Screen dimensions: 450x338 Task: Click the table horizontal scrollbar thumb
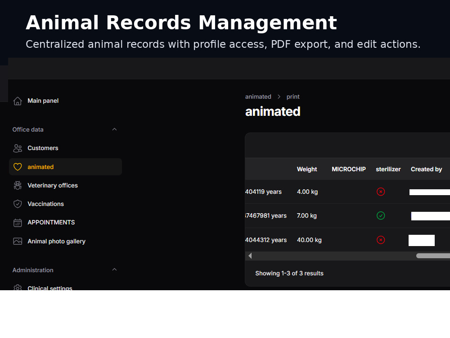pyautogui.click(x=433, y=256)
